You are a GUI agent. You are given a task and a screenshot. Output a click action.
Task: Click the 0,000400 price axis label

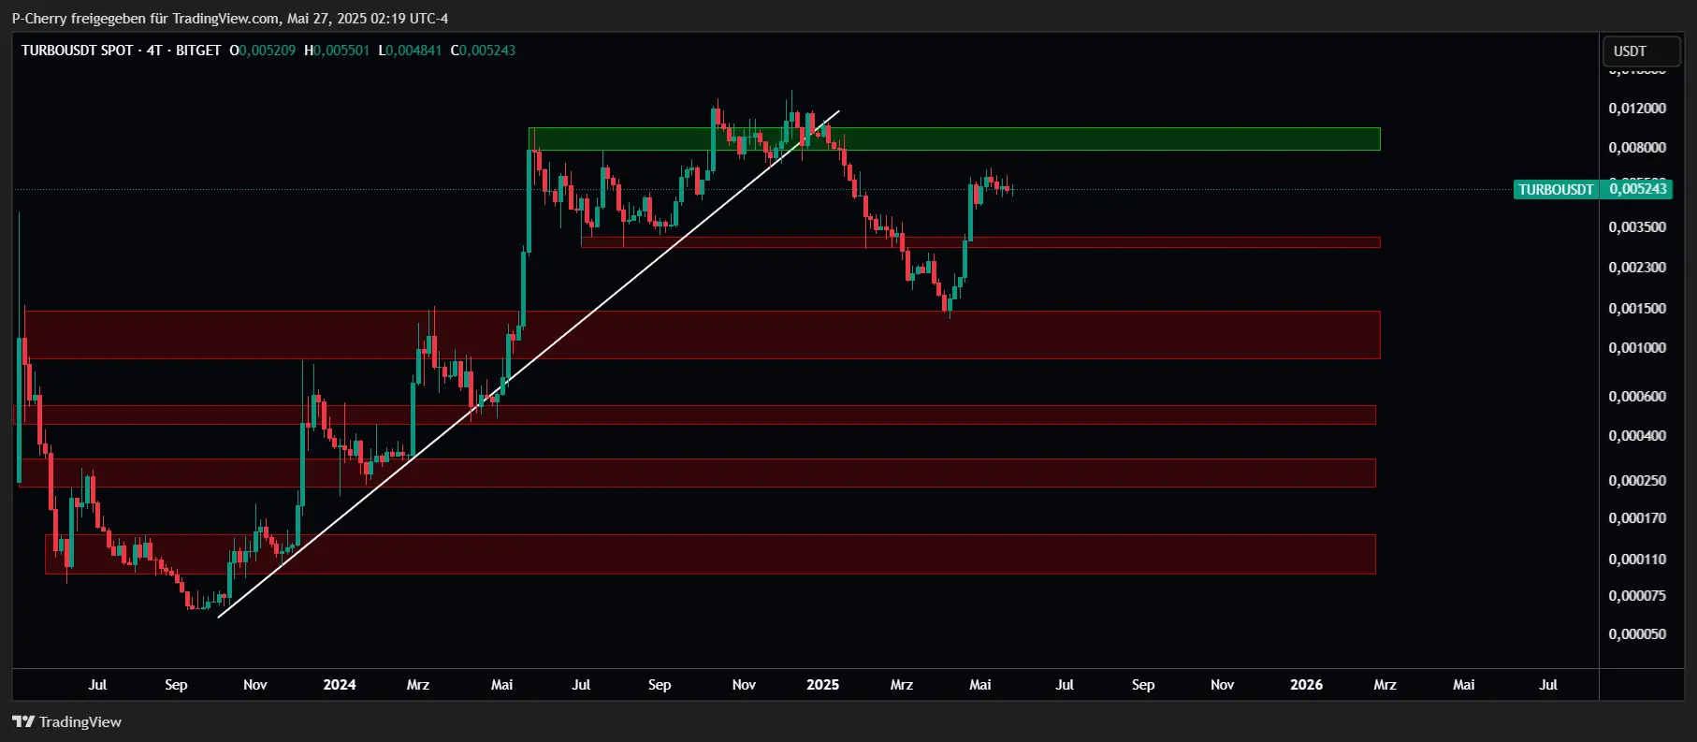coord(1637,436)
